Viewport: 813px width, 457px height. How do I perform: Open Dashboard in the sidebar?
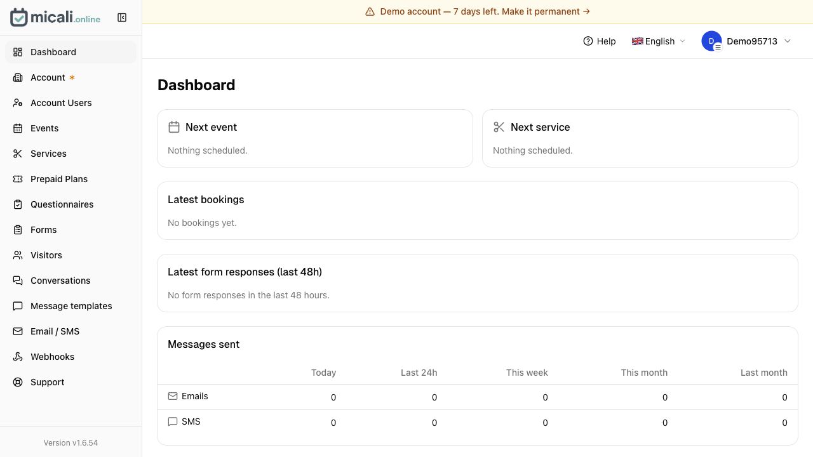(x=71, y=52)
